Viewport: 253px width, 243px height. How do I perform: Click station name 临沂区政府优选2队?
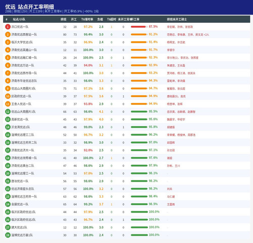[x=23, y=220]
